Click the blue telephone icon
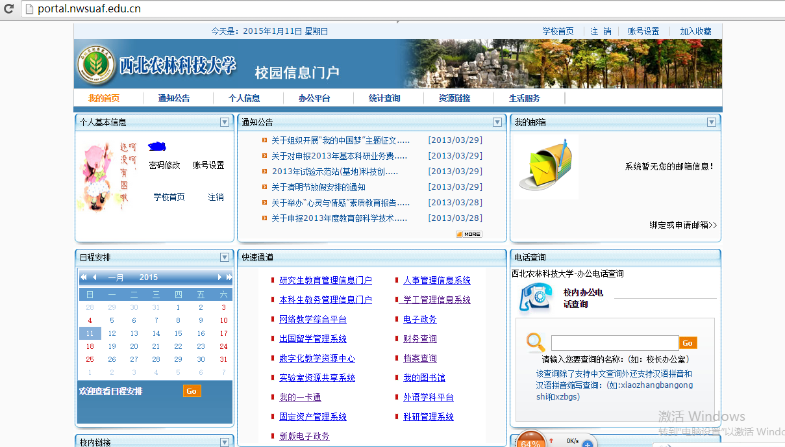This screenshot has height=447, width=785. tap(536, 298)
